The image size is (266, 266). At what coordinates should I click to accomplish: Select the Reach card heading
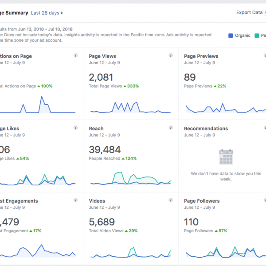click(x=96, y=129)
